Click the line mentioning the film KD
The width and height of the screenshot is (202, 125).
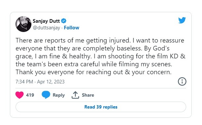click(x=101, y=56)
